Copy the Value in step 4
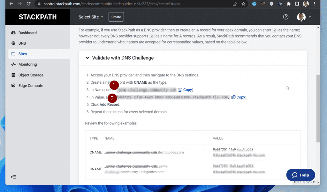The image size is (327, 192). point(239,97)
